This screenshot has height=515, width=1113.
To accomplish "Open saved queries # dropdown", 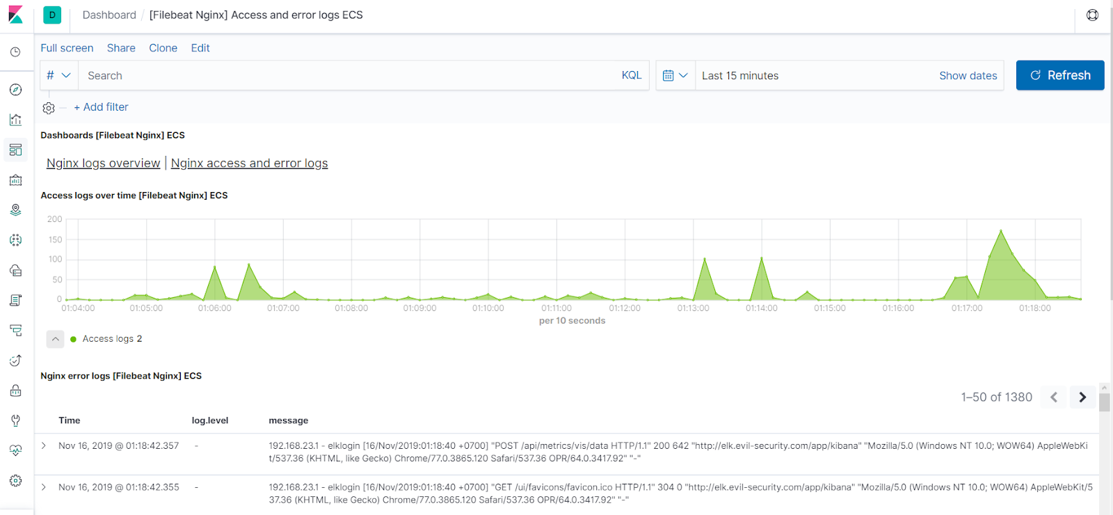I will [58, 75].
